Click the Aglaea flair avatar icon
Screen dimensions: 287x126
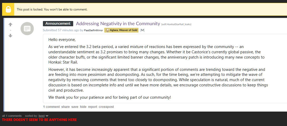click(107, 30)
